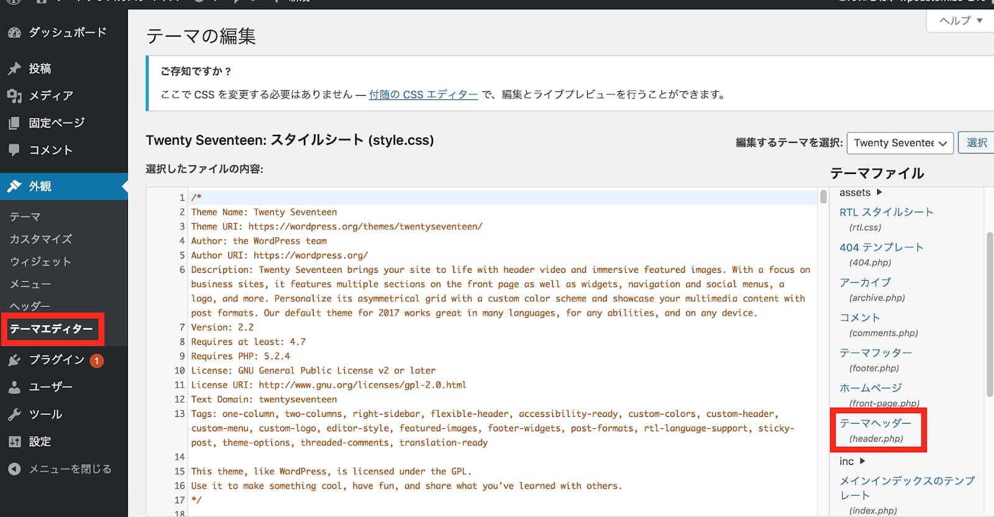Click the 'Requires PHP: 5.2.4' line

(x=240, y=356)
